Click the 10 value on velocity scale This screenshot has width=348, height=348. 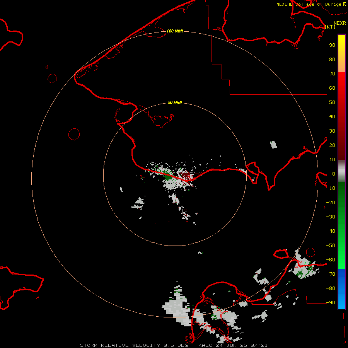point(332,160)
